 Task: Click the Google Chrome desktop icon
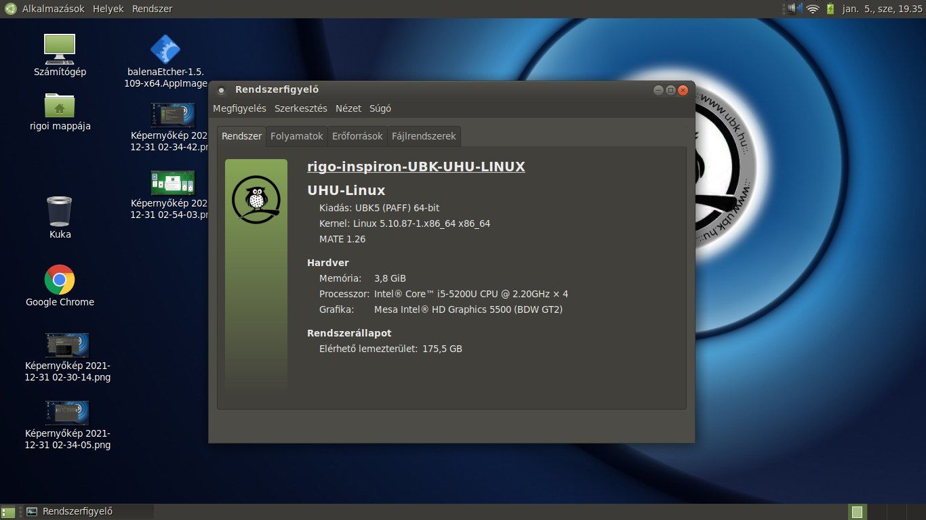[60, 280]
